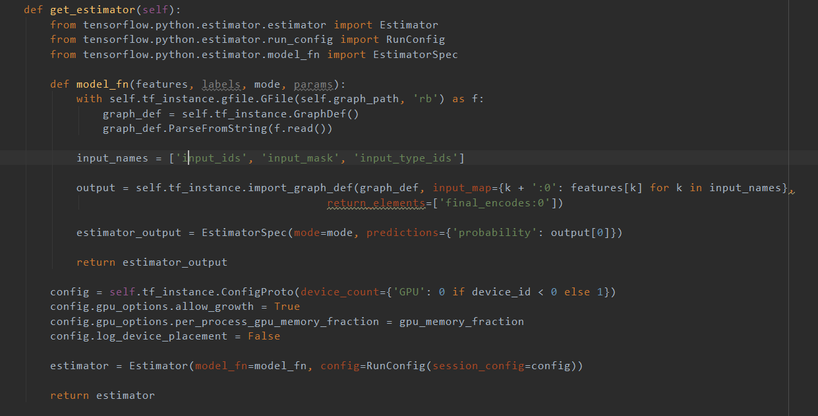The width and height of the screenshot is (818, 416).
Task: Click the 'rb' string literal in GFile call
Action: coord(424,98)
